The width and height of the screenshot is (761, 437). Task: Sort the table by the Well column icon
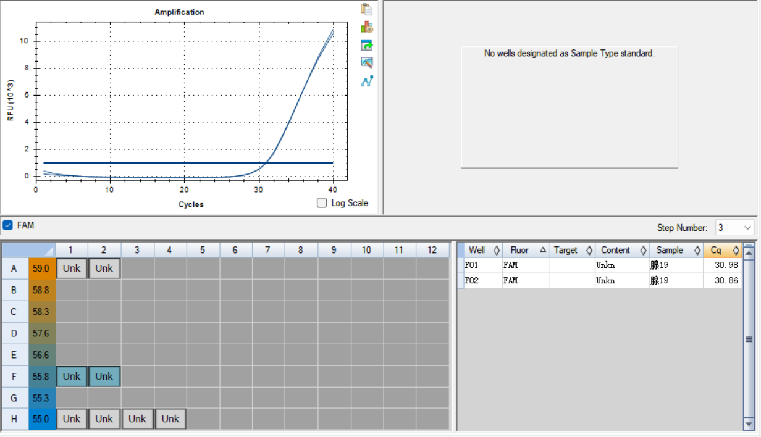(x=495, y=250)
